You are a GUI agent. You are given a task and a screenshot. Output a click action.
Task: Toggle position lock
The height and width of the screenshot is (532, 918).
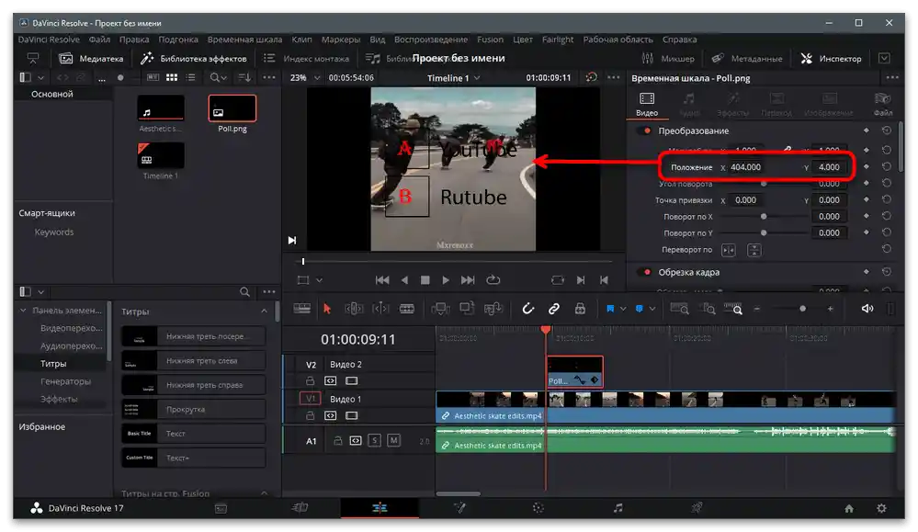click(580, 309)
